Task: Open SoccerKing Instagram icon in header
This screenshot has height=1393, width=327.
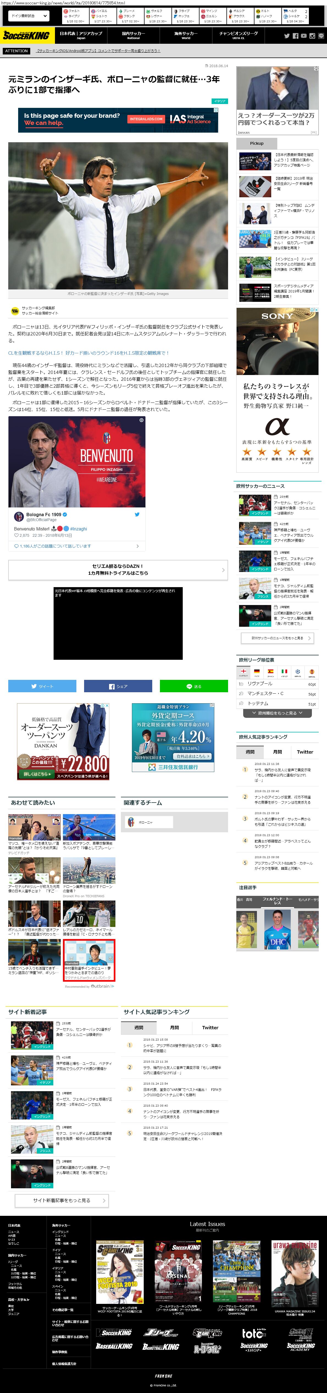Action: click(312, 36)
